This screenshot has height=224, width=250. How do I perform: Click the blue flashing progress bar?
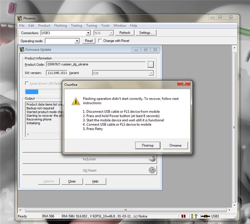coord(32,92)
